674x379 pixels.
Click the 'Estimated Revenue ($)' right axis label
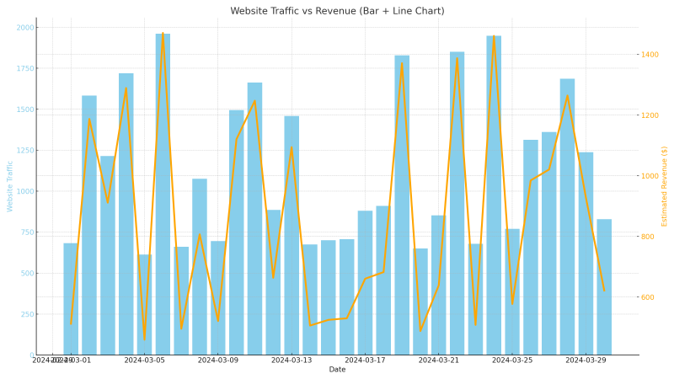click(664, 185)
